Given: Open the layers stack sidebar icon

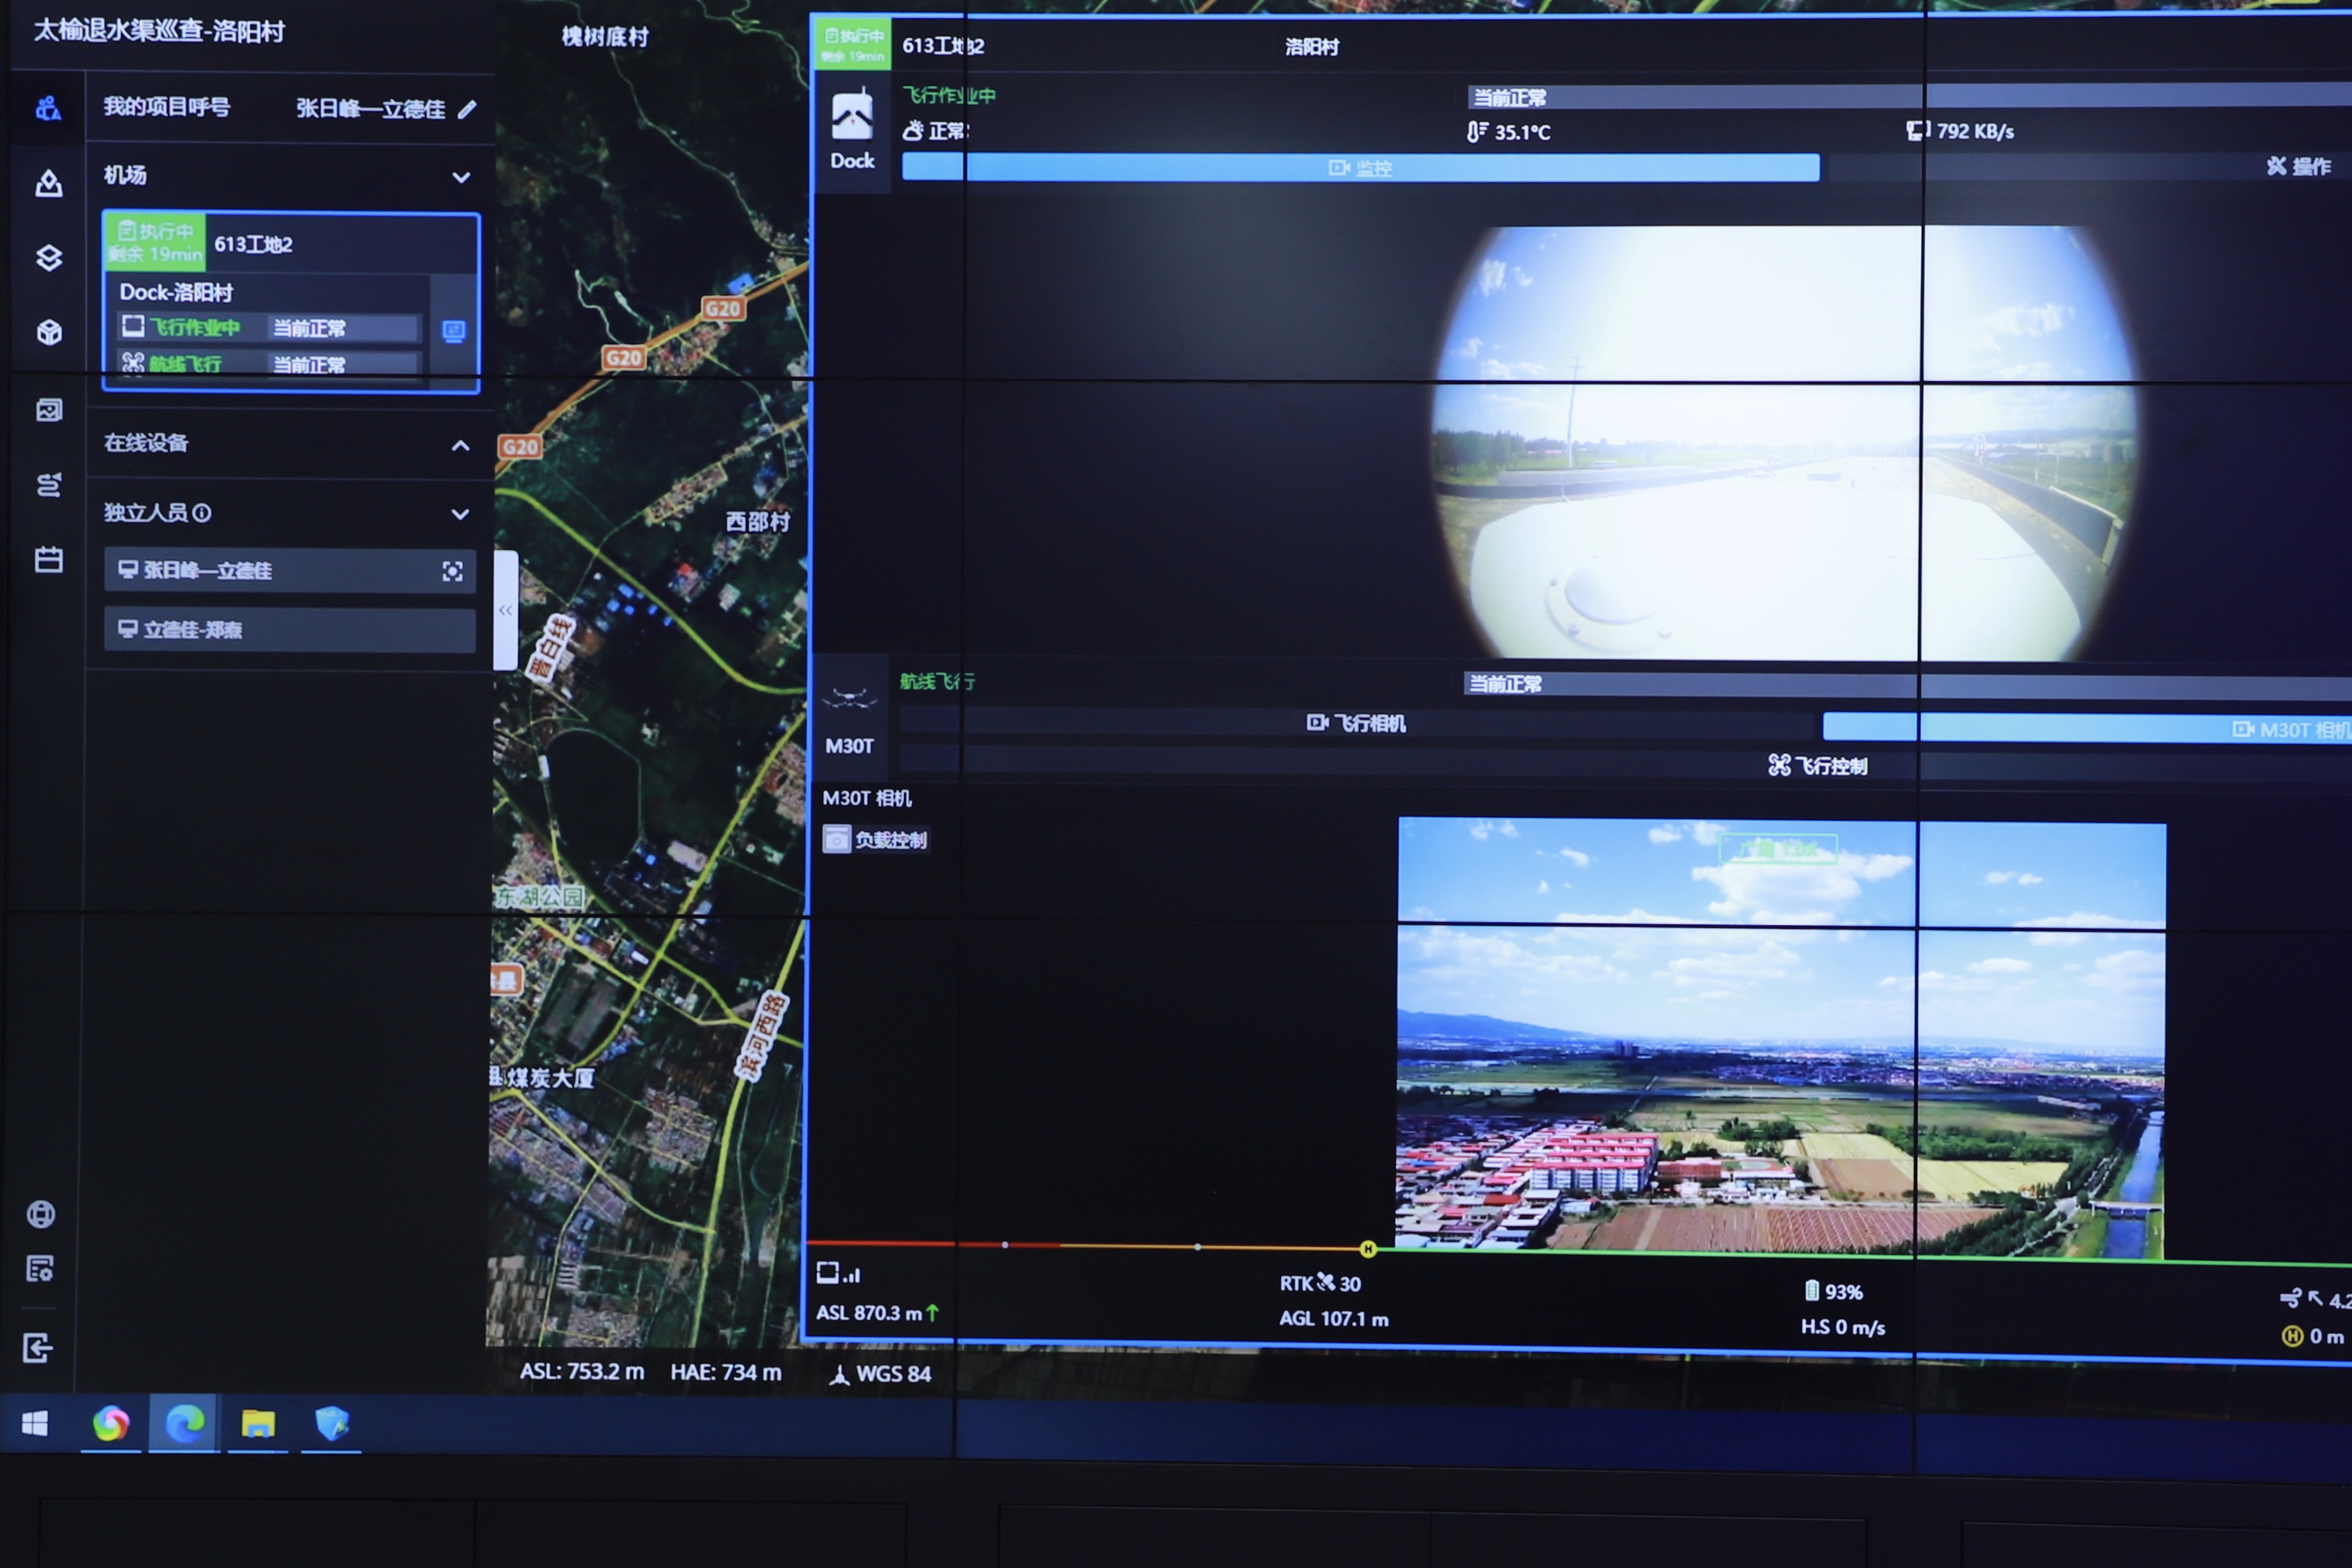Looking at the screenshot, I should 48,258.
